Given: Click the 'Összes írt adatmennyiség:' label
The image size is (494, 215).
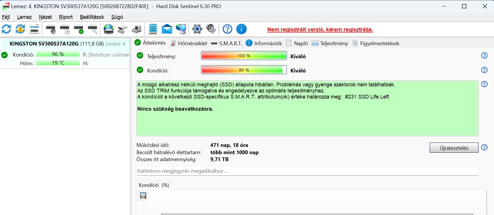Looking at the screenshot, I should (166, 159).
